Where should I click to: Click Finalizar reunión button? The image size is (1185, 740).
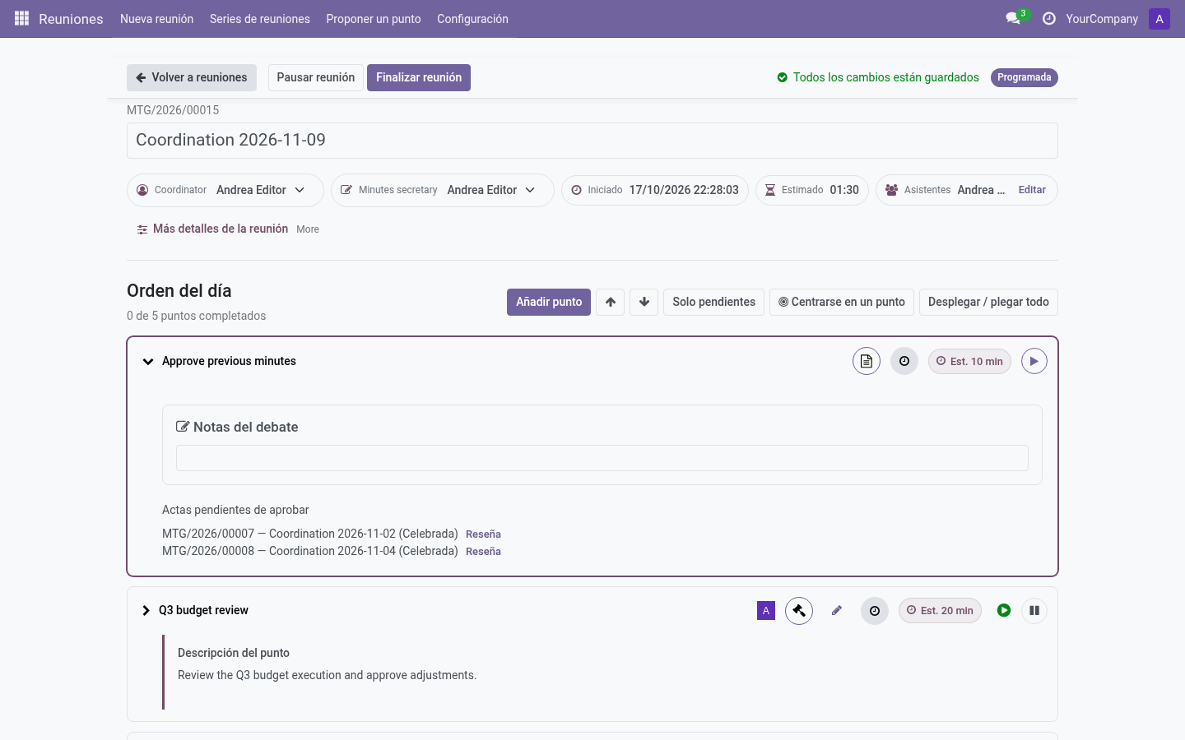[x=419, y=77]
